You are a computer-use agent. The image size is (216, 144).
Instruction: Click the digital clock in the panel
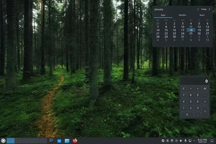pos(202,141)
